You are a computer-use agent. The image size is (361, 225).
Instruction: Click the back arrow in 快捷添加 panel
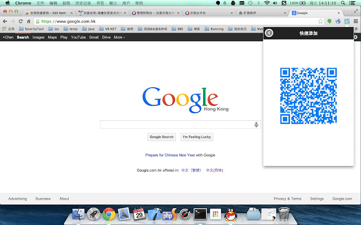tap(269, 33)
